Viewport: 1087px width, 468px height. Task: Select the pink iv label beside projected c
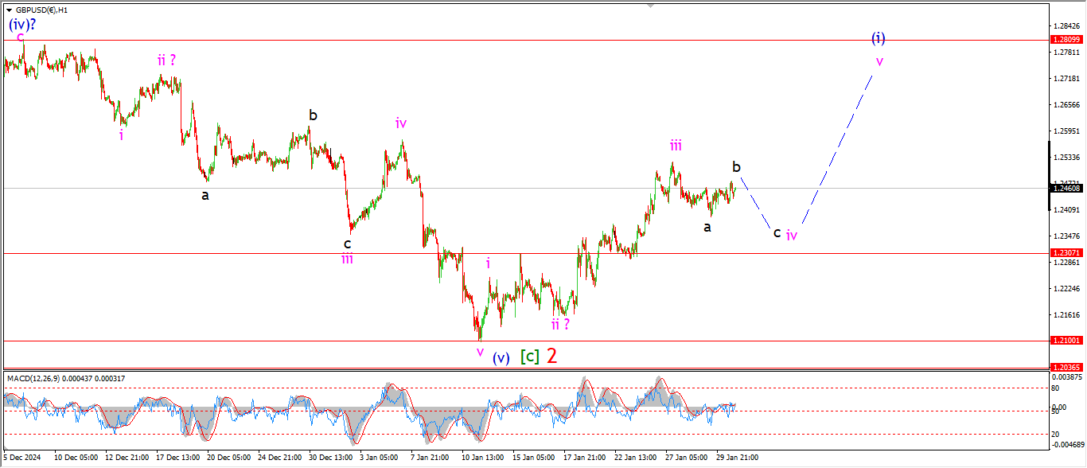[792, 235]
